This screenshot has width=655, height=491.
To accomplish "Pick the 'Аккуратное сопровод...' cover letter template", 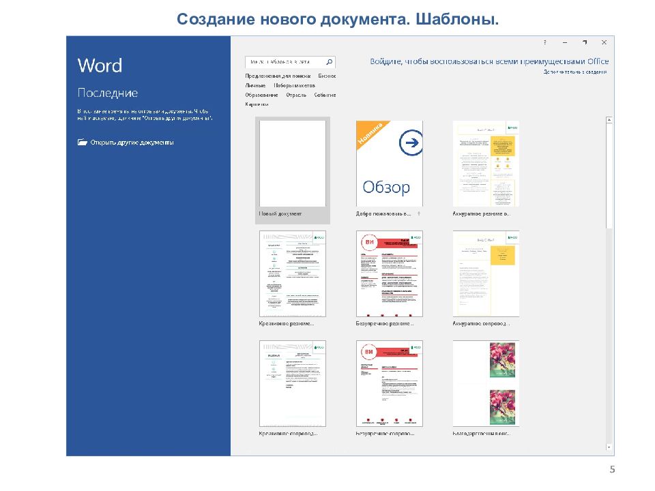I will 486,273.
